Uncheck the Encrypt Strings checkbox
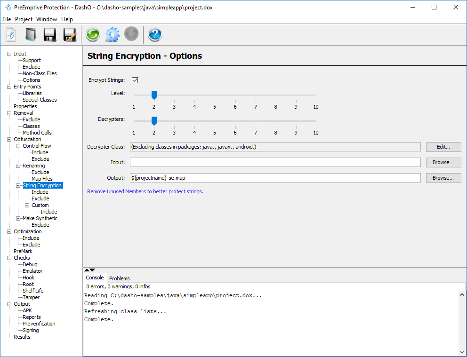Screen dimensions: 467x357 tap(135, 80)
